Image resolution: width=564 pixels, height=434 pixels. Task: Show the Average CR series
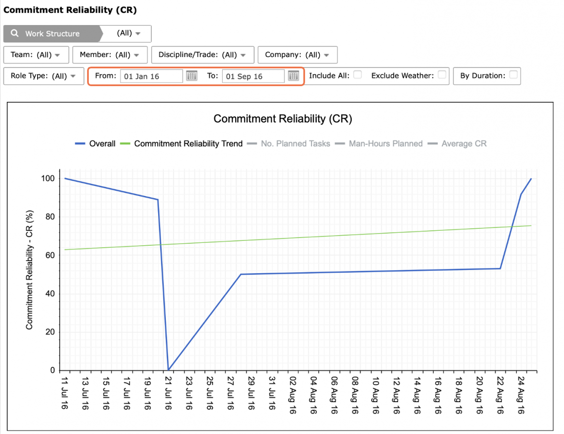(457, 143)
